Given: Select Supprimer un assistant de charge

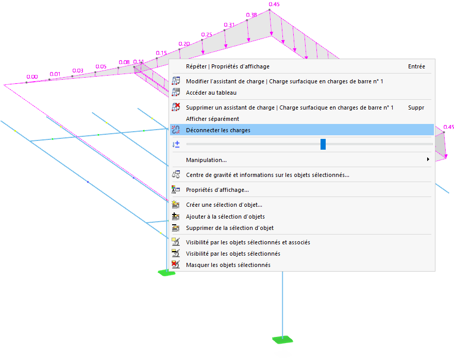Looking at the screenshot, I should coord(302,108).
